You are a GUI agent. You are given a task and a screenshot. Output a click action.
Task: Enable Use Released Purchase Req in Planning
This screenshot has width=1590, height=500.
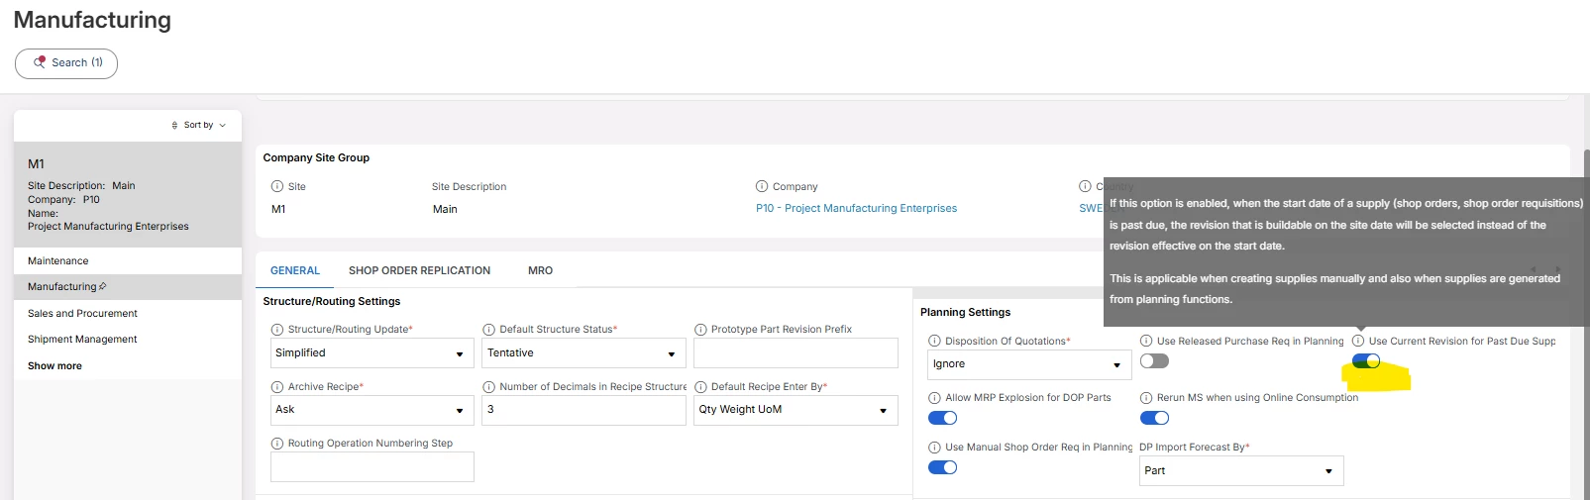(x=1154, y=361)
